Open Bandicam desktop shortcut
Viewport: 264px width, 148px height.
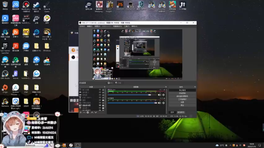pyautogui.click(x=26, y=7)
